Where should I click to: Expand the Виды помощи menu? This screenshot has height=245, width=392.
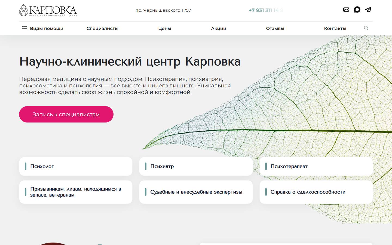pyautogui.click(x=47, y=28)
